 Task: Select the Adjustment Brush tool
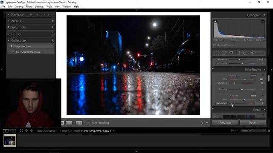coord(258,53)
